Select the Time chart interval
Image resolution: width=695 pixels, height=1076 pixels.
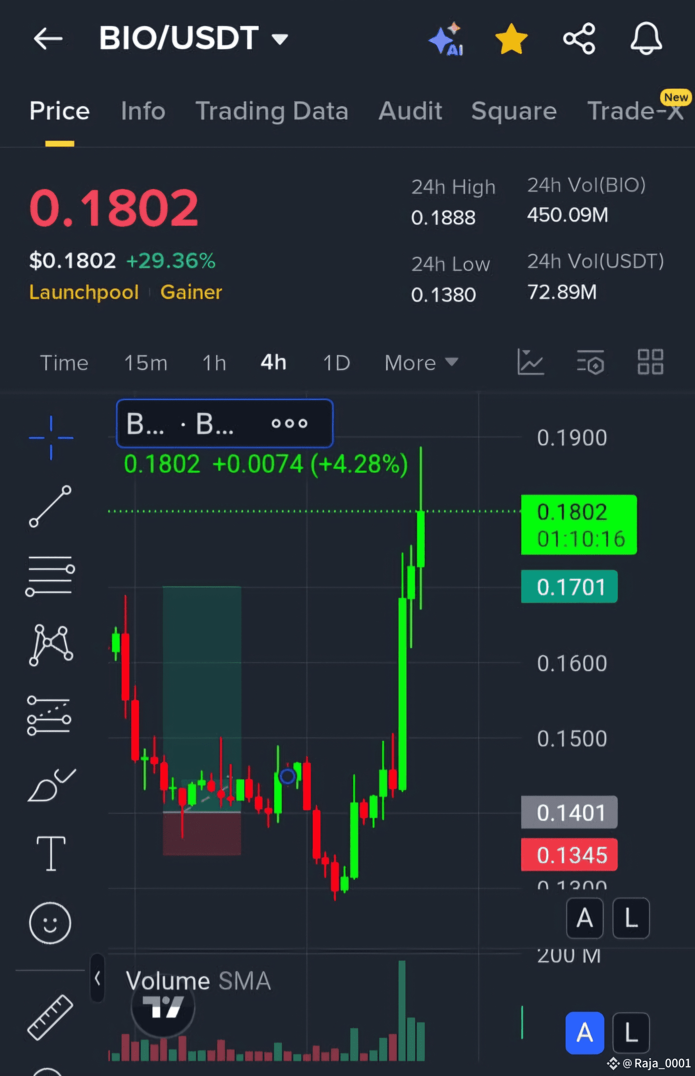click(x=64, y=362)
